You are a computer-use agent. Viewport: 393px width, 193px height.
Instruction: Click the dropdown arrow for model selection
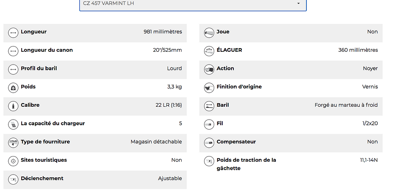298,4
